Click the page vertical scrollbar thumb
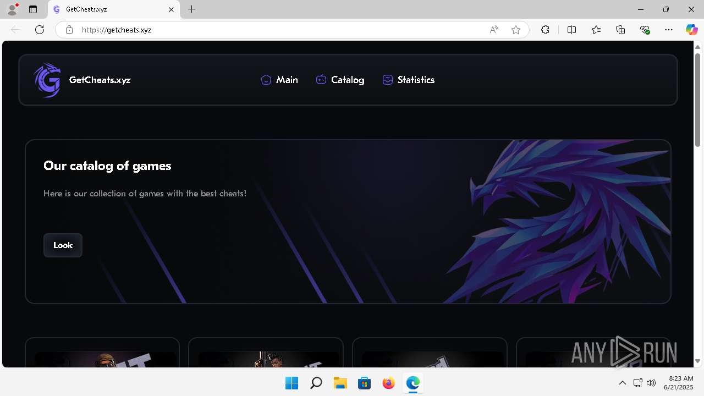This screenshot has height=396, width=704. click(x=698, y=99)
